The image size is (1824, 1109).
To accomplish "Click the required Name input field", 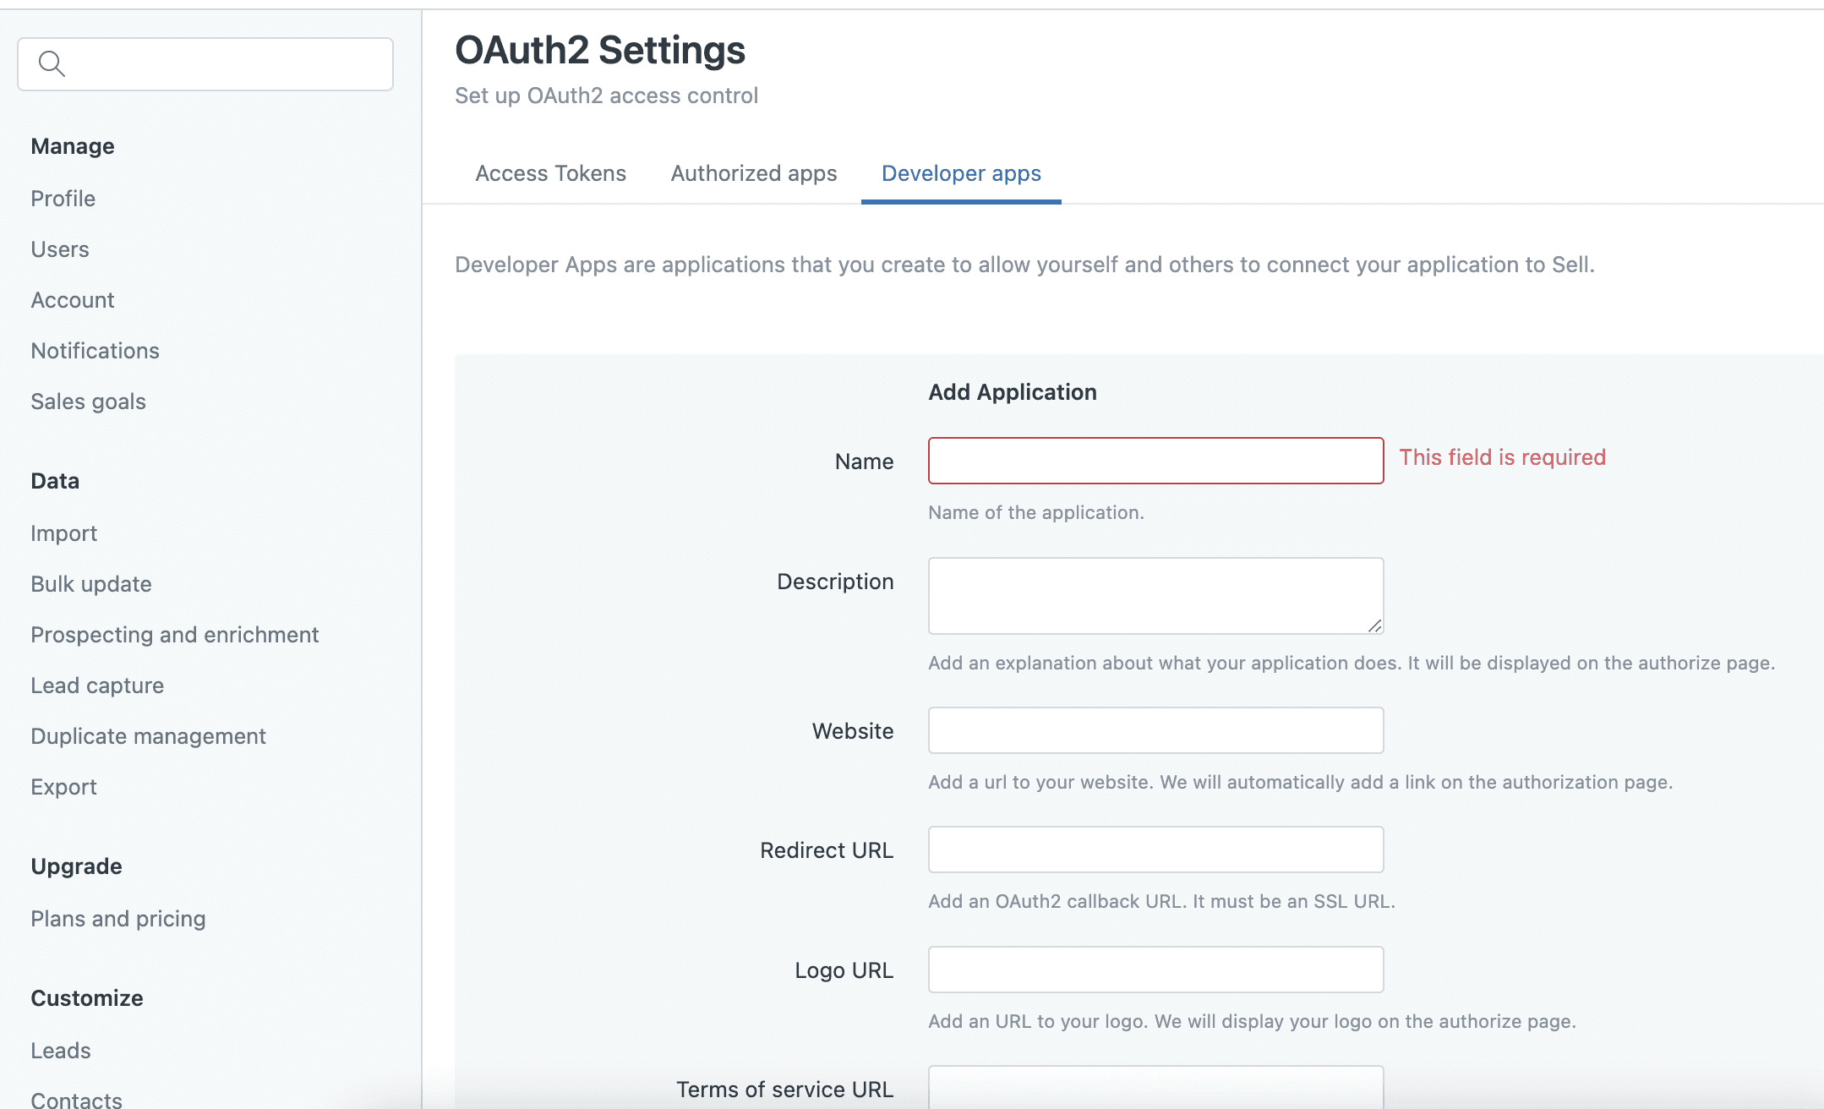I will click(x=1155, y=461).
